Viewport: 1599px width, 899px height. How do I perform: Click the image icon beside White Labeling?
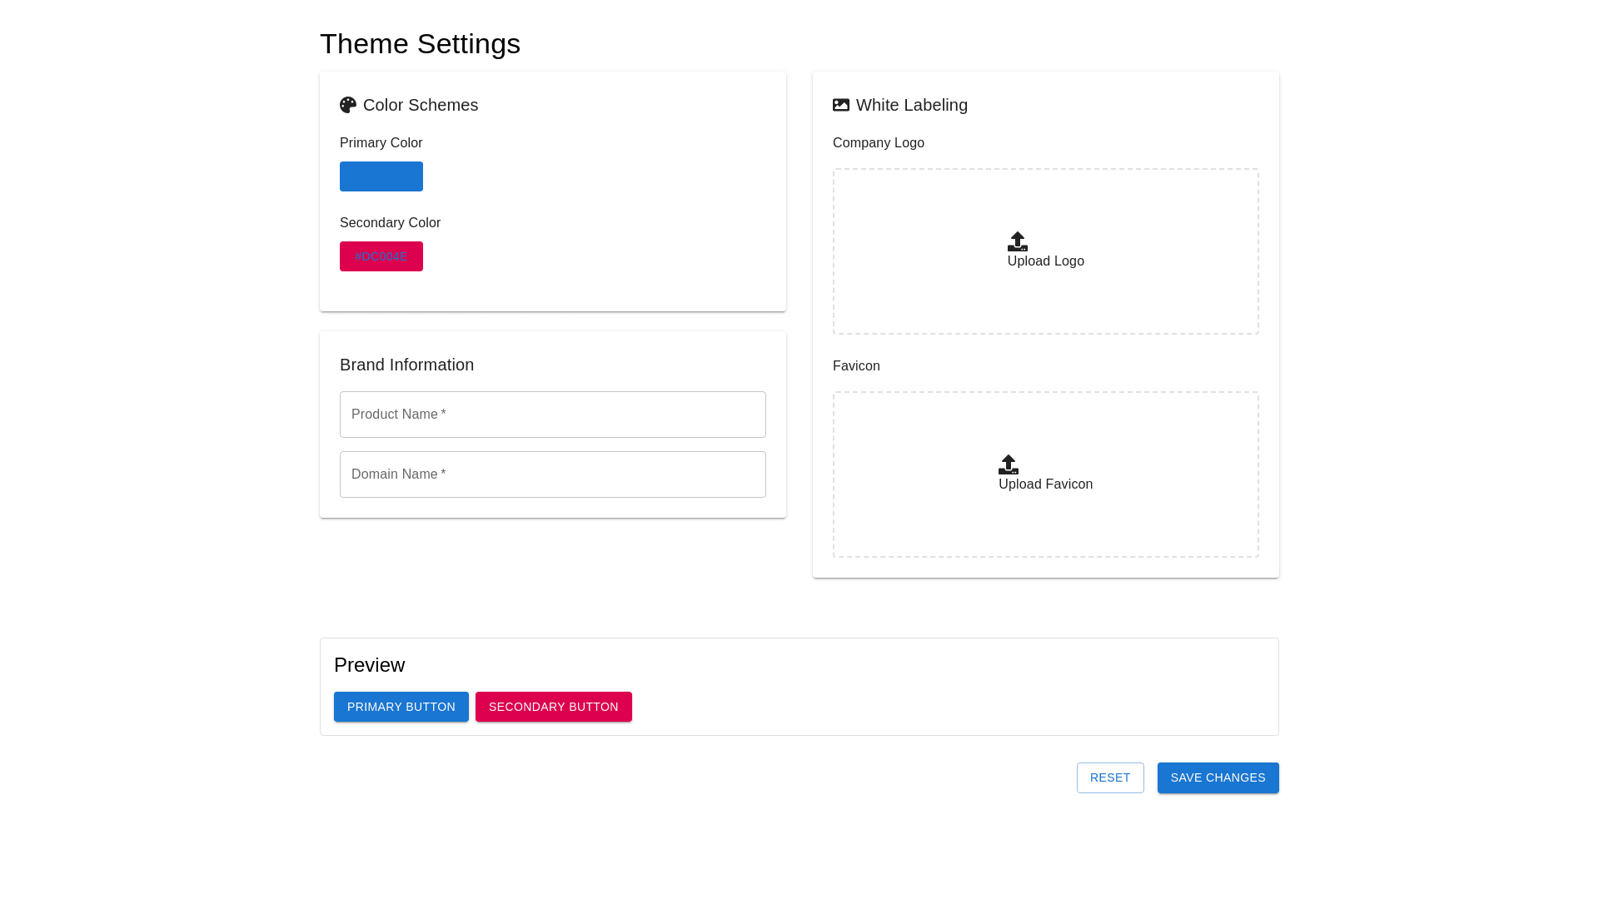[841, 105]
